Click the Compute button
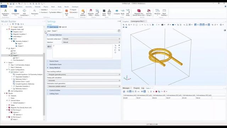The height and width of the screenshot is (128, 227). click(x=117, y=12)
